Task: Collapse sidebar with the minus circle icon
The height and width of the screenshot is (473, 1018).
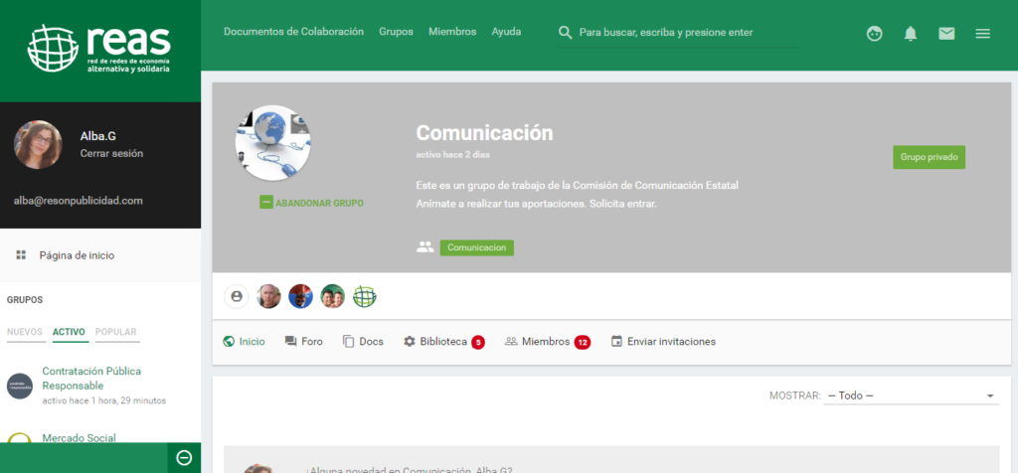Action: [184, 457]
